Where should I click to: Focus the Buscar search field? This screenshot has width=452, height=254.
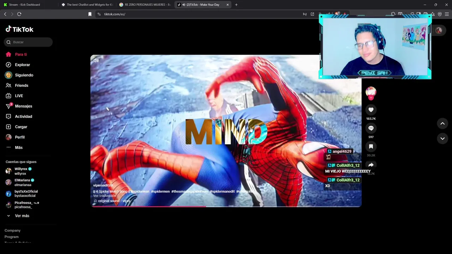click(28, 42)
